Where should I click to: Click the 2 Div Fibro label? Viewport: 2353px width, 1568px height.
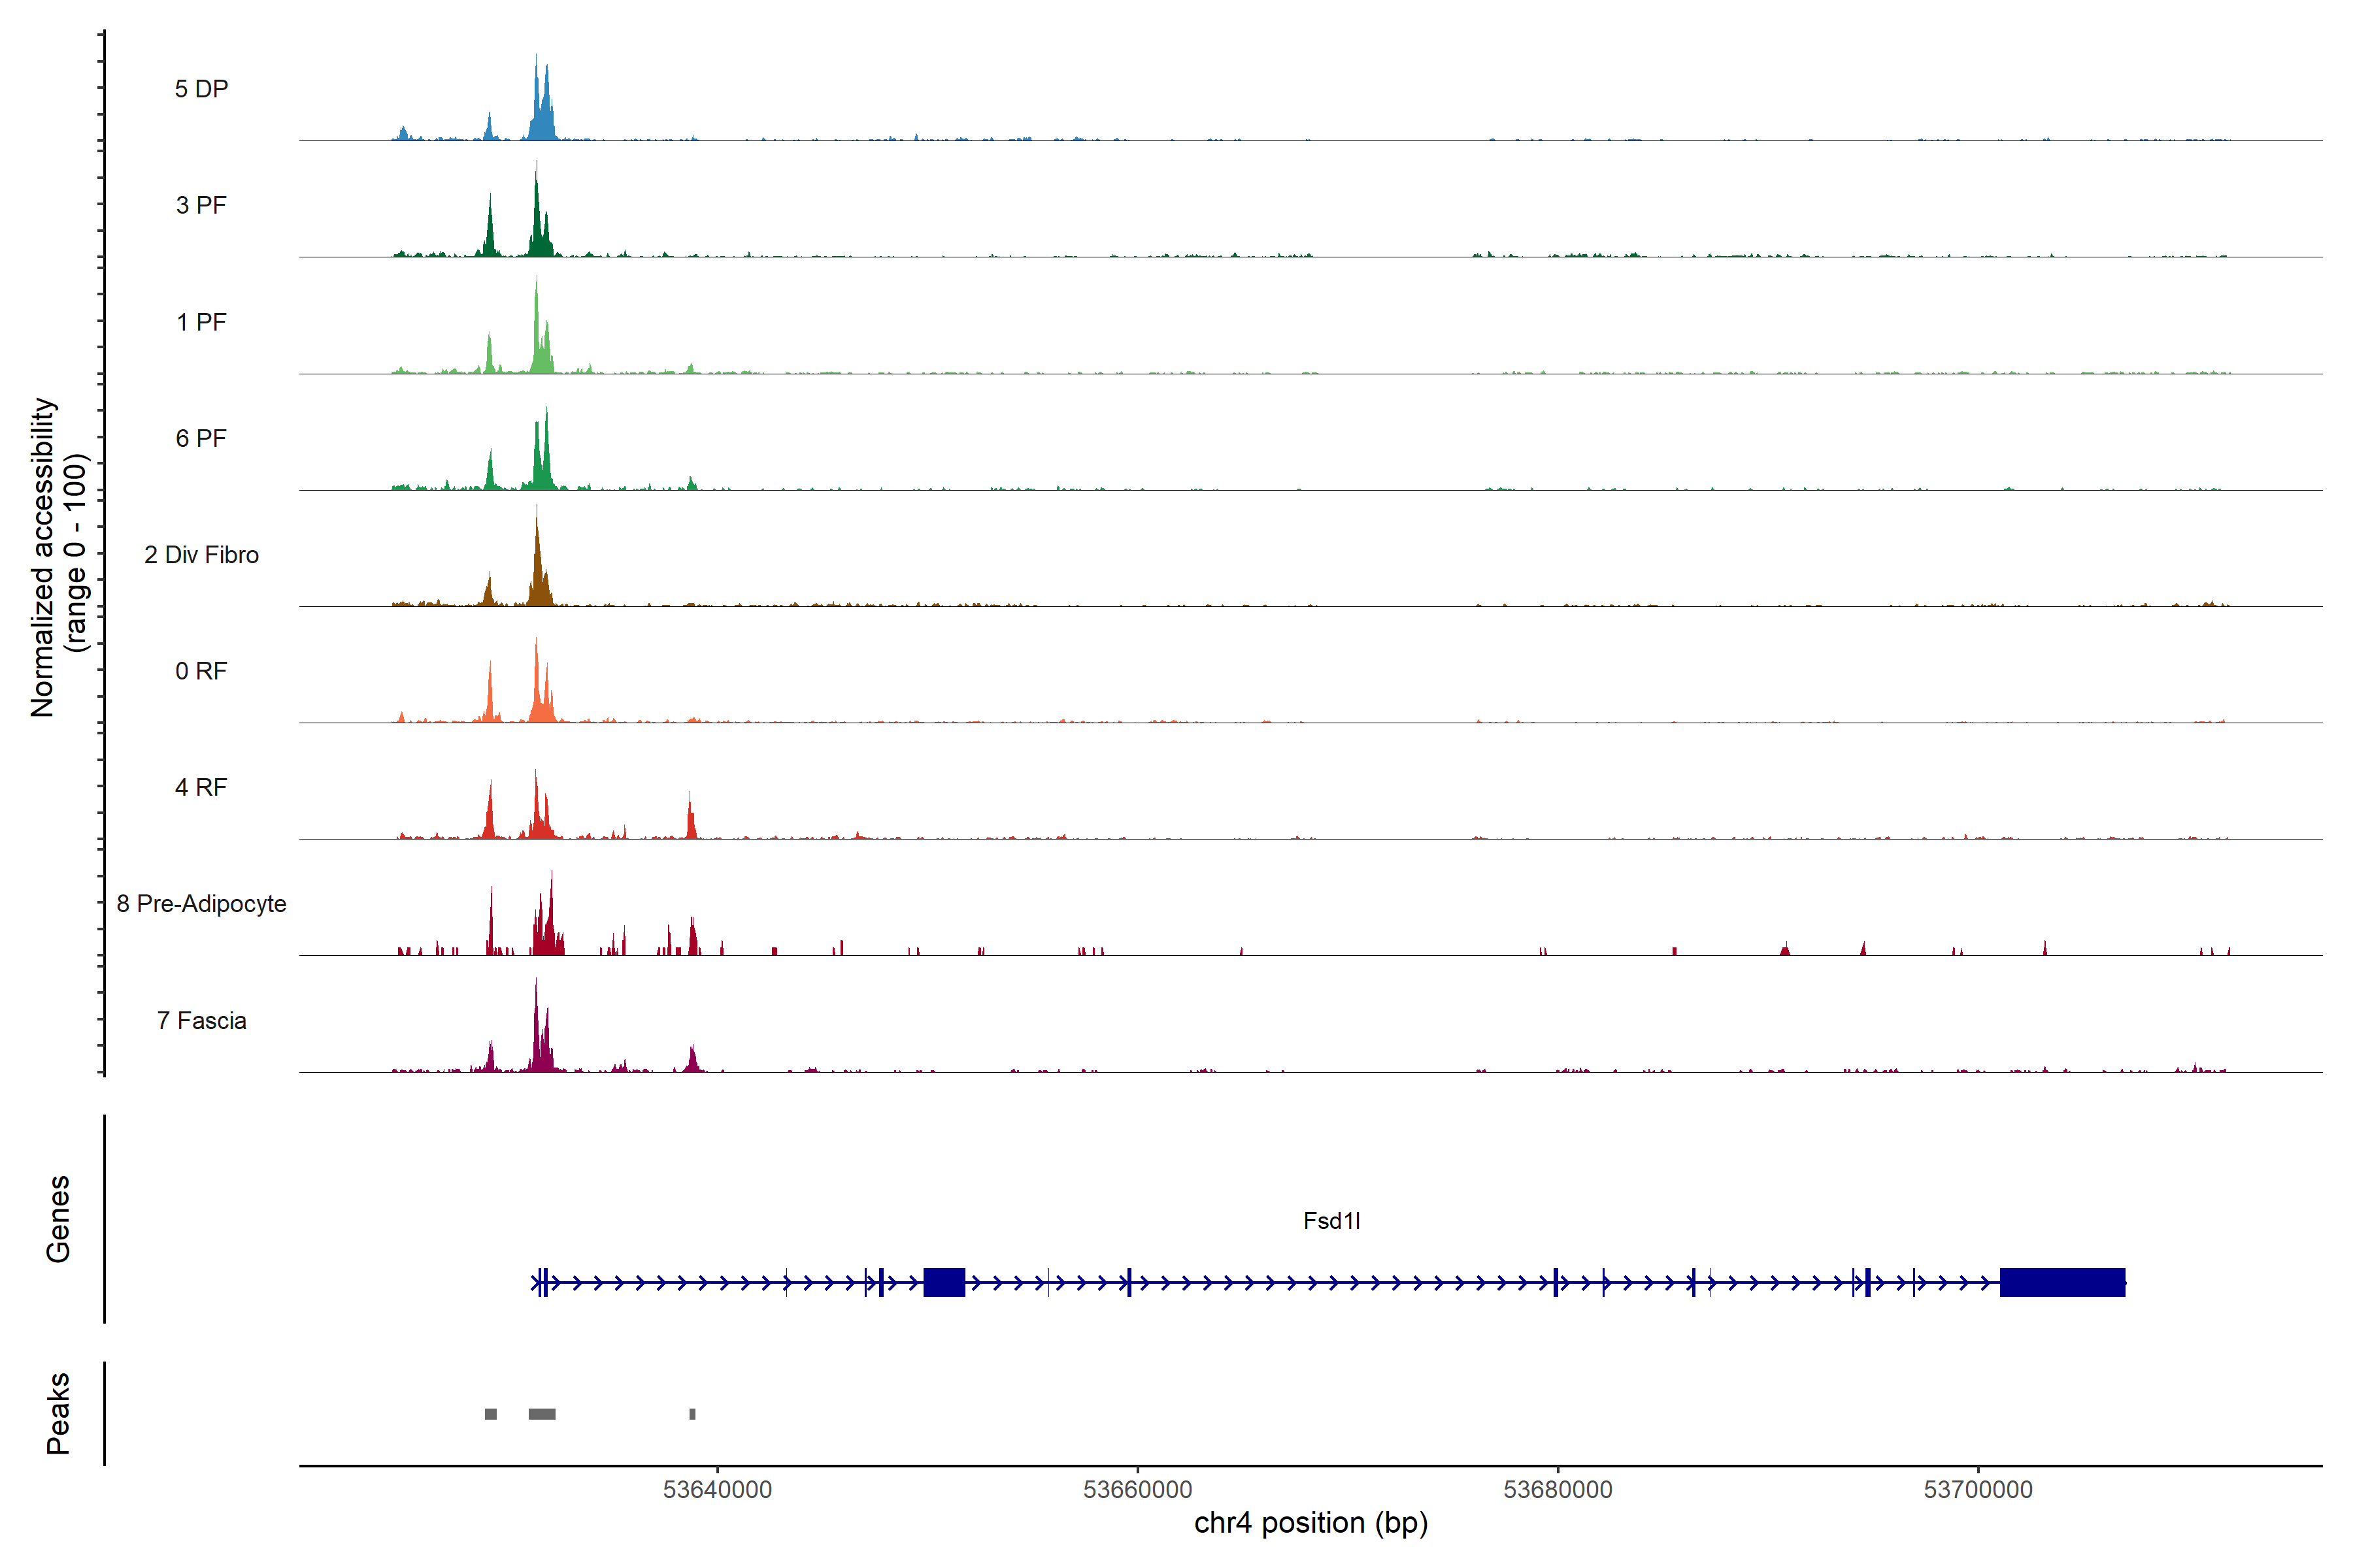coord(201,555)
